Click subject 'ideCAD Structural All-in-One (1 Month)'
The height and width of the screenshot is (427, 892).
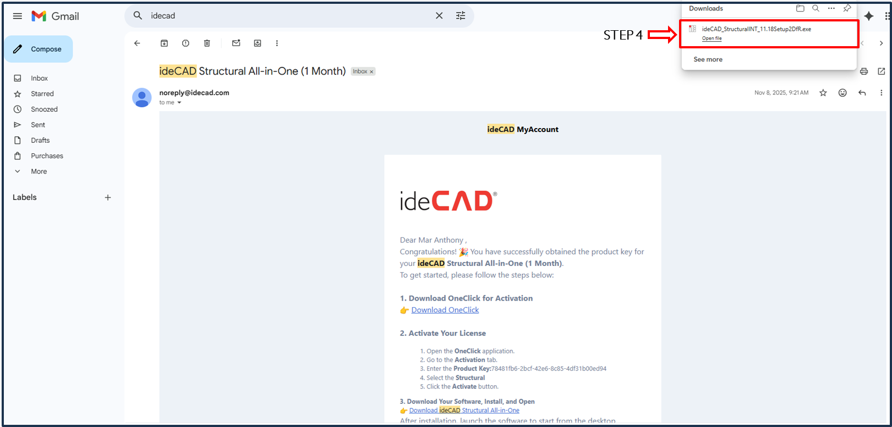(253, 71)
